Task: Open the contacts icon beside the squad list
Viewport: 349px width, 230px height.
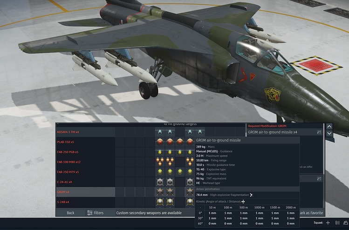Action: (x=346, y=223)
